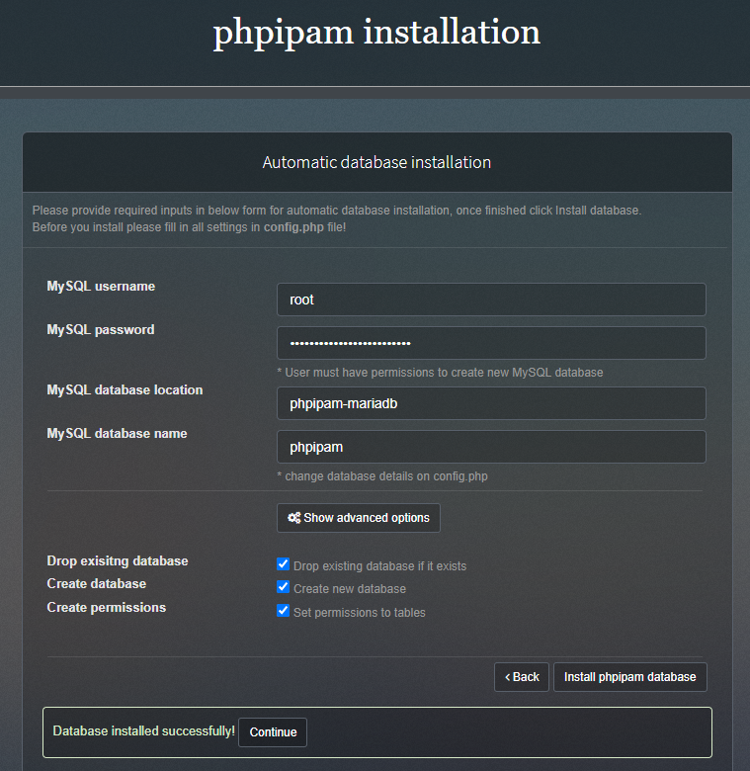Continue after successful database install
This screenshot has height=771, width=750.
(x=273, y=732)
